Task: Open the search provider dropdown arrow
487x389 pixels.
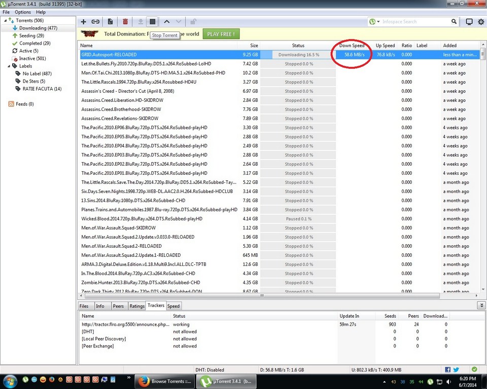Action: pos(378,22)
